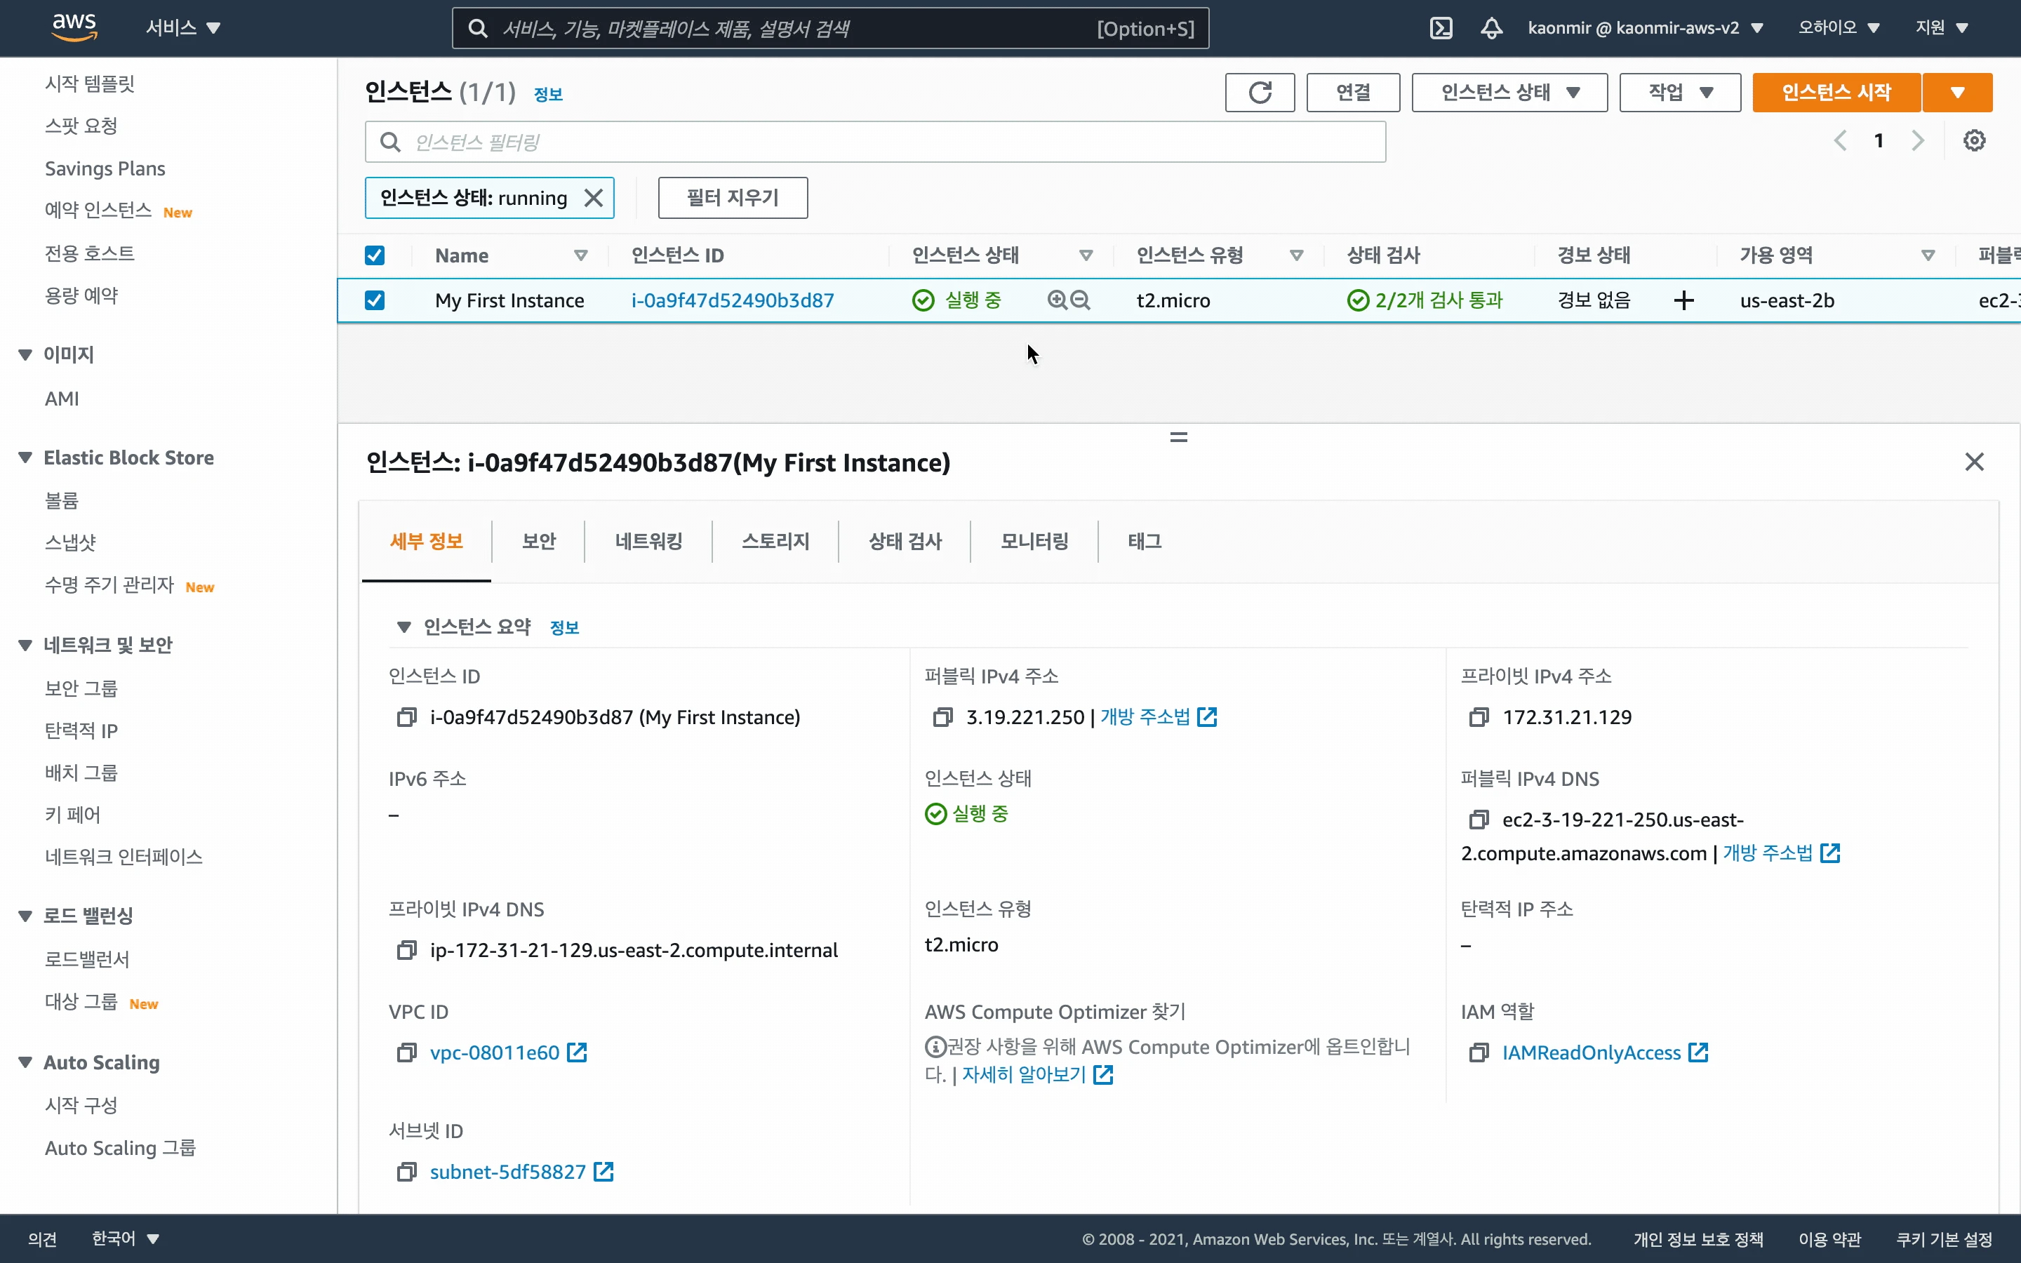The width and height of the screenshot is (2021, 1263).
Task: Open 쿠키 기본 설정 in the footer
Action: coord(1945,1238)
